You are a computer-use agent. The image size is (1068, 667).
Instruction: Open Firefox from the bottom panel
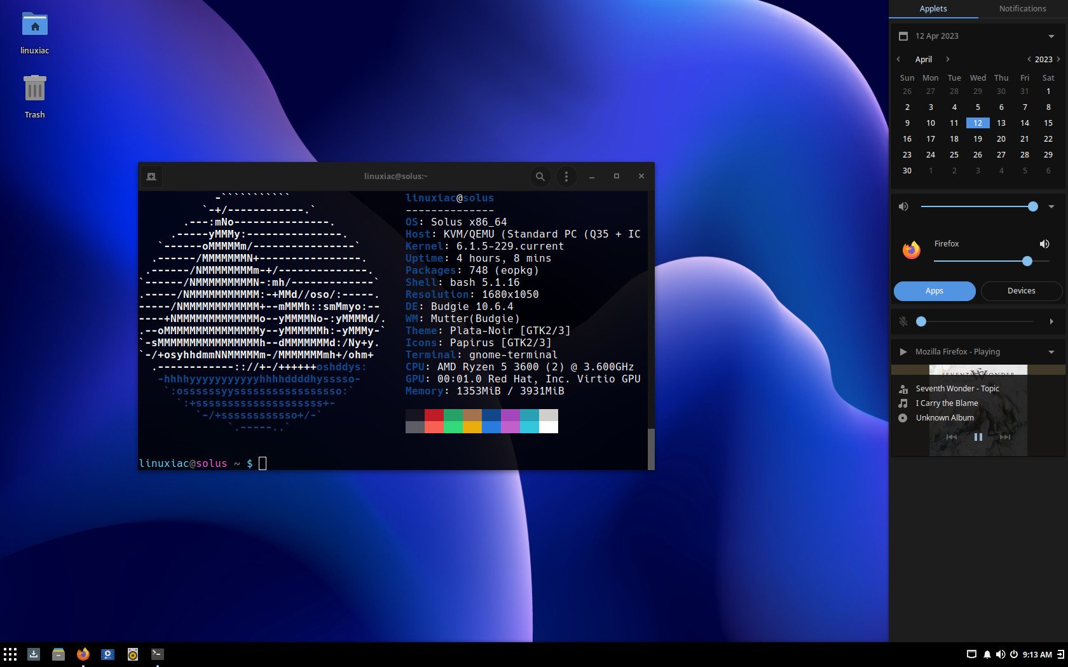(x=83, y=654)
